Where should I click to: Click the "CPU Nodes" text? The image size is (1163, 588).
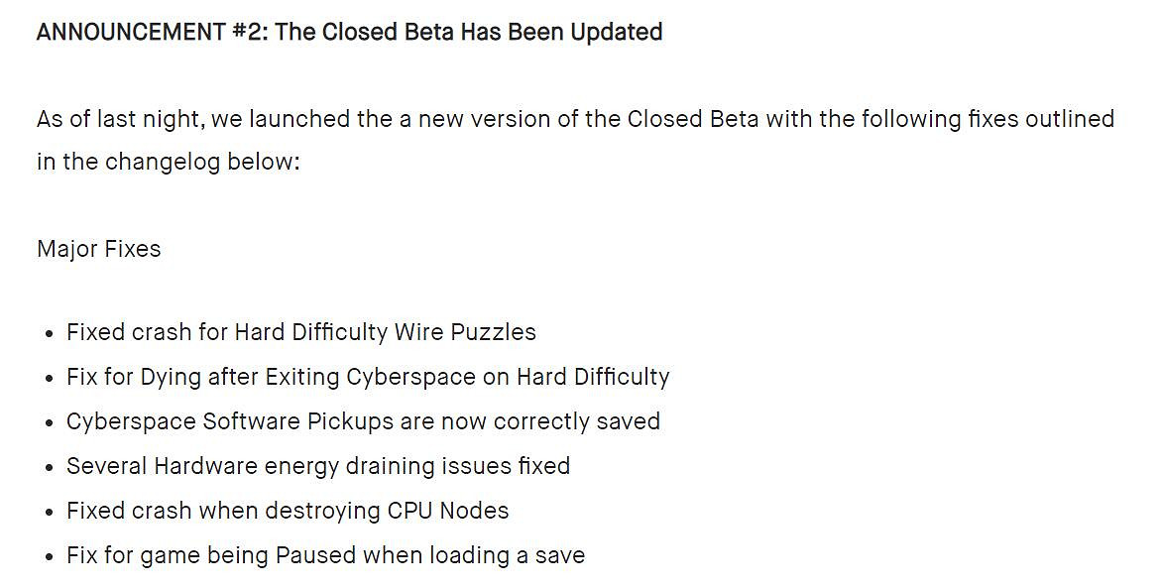pyautogui.click(x=447, y=511)
